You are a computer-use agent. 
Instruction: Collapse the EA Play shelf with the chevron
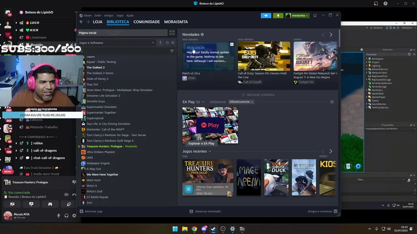coord(332,102)
